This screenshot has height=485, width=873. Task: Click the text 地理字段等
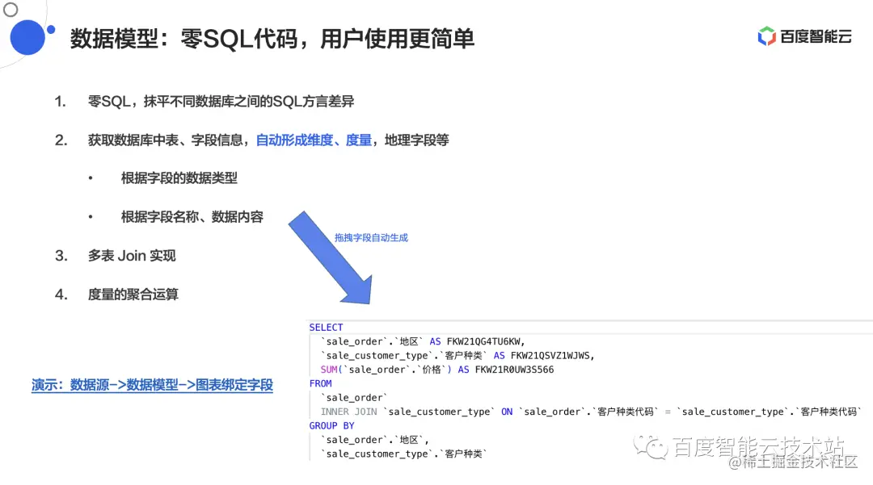click(x=417, y=140)
